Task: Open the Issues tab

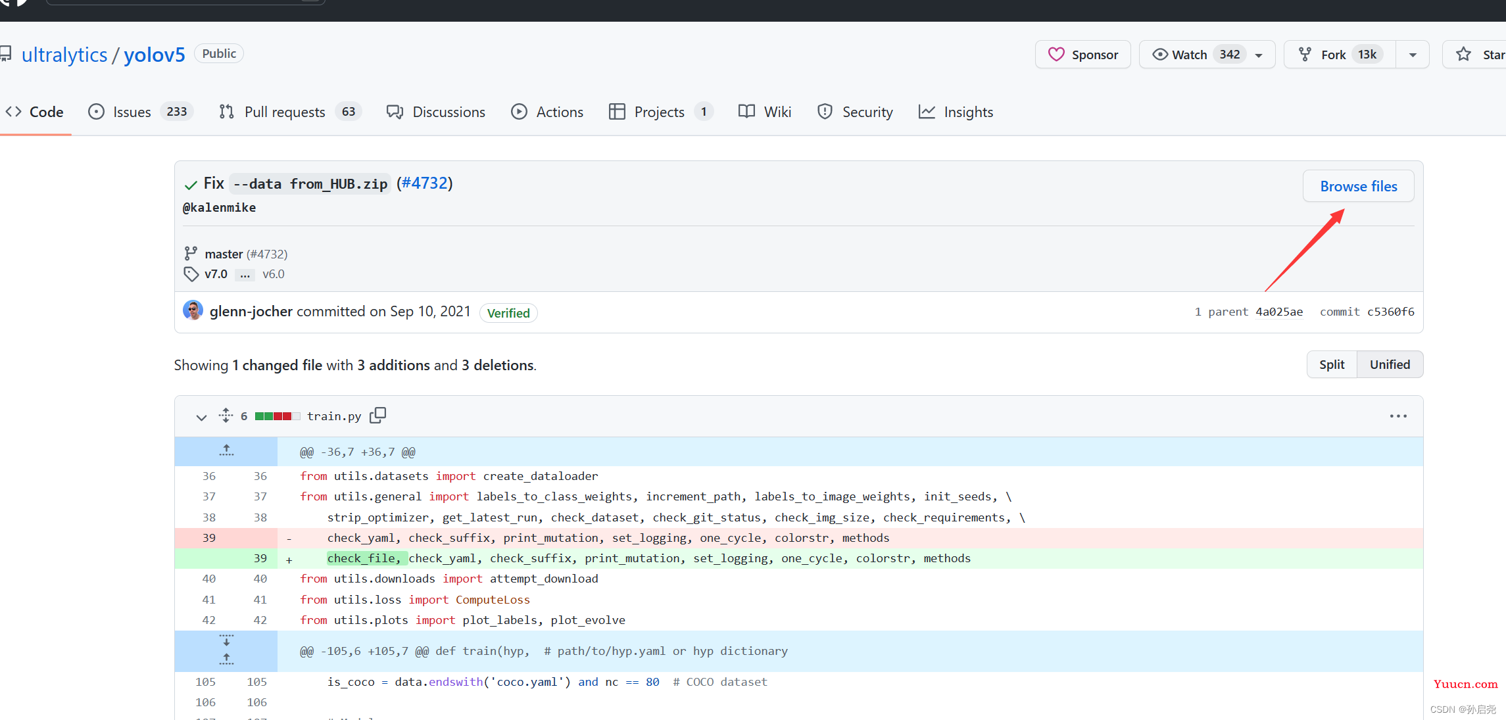Action: point(139,112)
